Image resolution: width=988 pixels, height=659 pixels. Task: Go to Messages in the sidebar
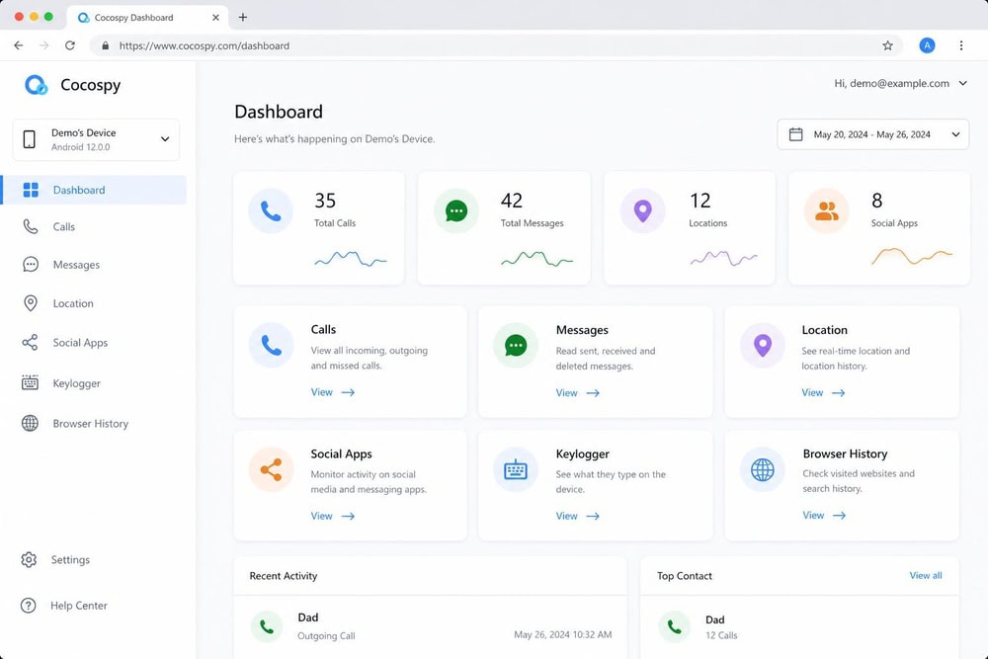pos(76,265)
